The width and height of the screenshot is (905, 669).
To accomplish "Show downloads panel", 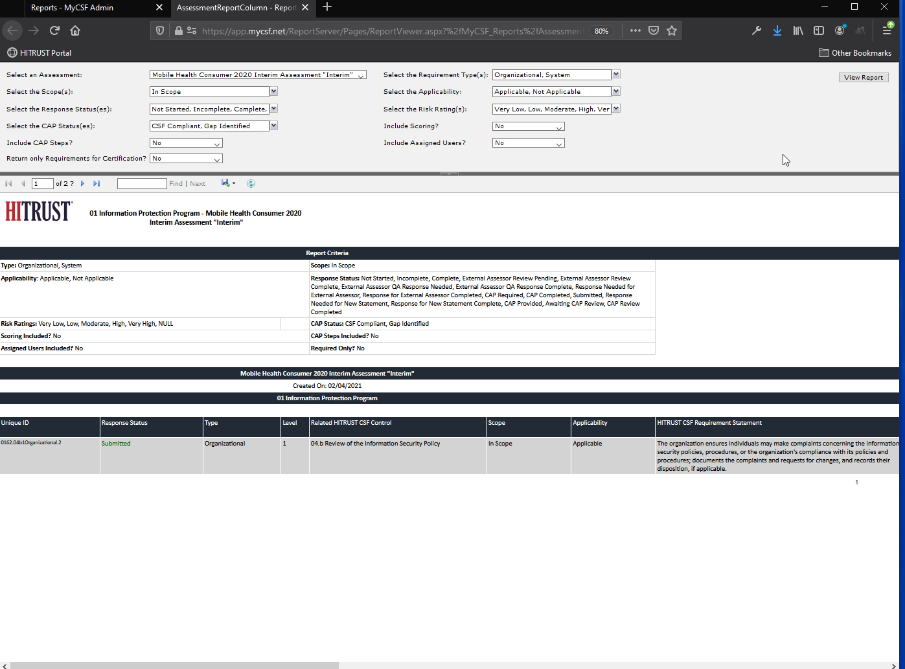I will pos(777,30).
